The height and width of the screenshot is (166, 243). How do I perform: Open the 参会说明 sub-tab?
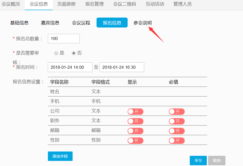(x=143, y=23)
